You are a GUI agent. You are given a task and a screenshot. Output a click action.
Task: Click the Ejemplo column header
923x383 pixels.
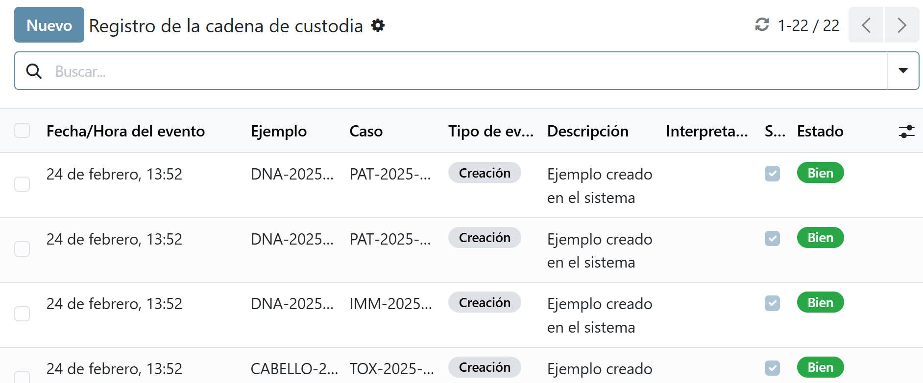[278, 131]
